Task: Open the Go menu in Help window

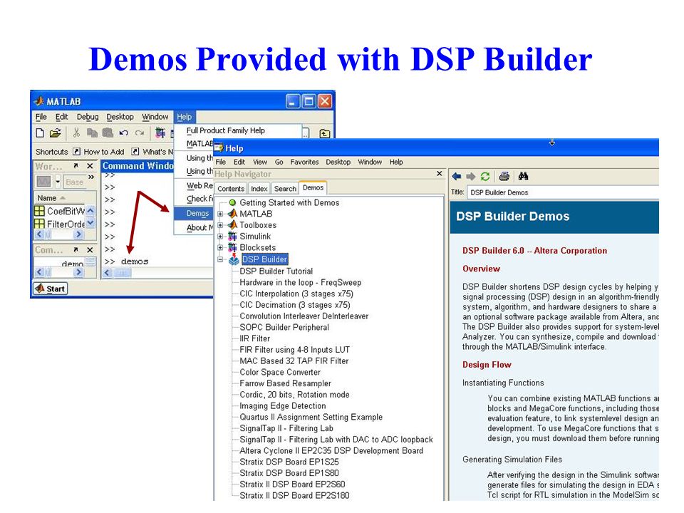Action: (279, 162)
